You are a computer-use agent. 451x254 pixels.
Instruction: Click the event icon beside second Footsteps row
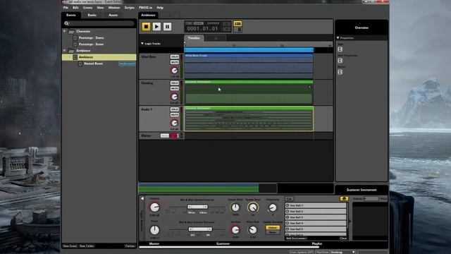coord(75,44)
